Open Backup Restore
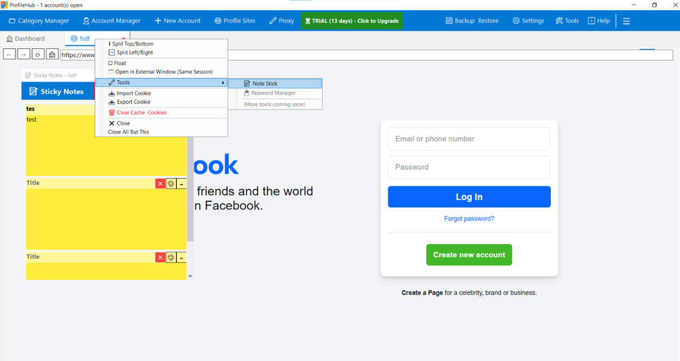Screen dimensions: 680x361 (472, 21)
